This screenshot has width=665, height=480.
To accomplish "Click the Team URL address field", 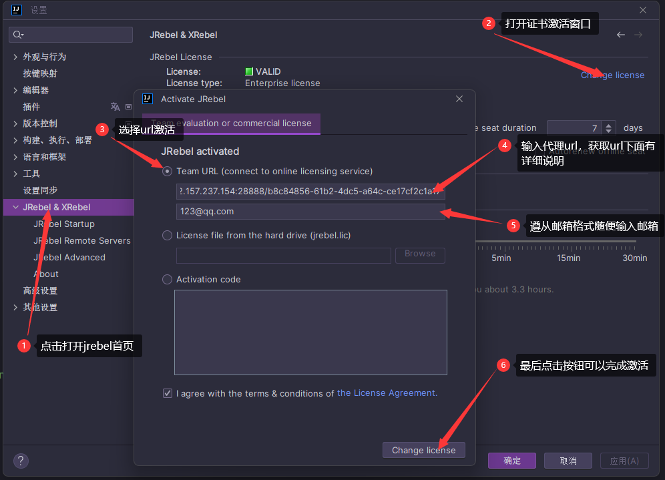I will (310, 191).
